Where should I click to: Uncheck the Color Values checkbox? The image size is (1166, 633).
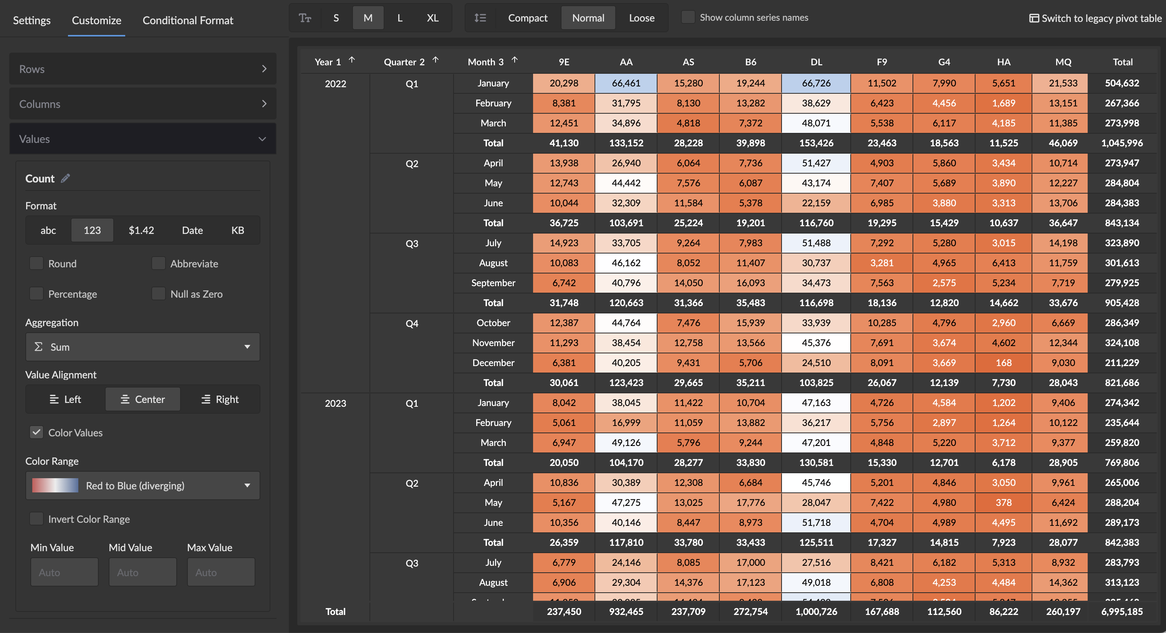pyautogui.click(x=36, y=432)
